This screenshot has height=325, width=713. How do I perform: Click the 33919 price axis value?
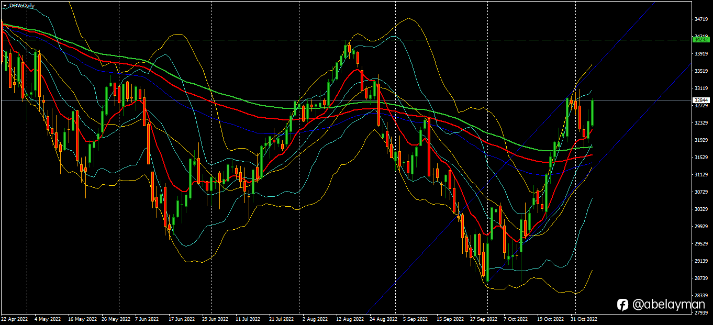701,53
